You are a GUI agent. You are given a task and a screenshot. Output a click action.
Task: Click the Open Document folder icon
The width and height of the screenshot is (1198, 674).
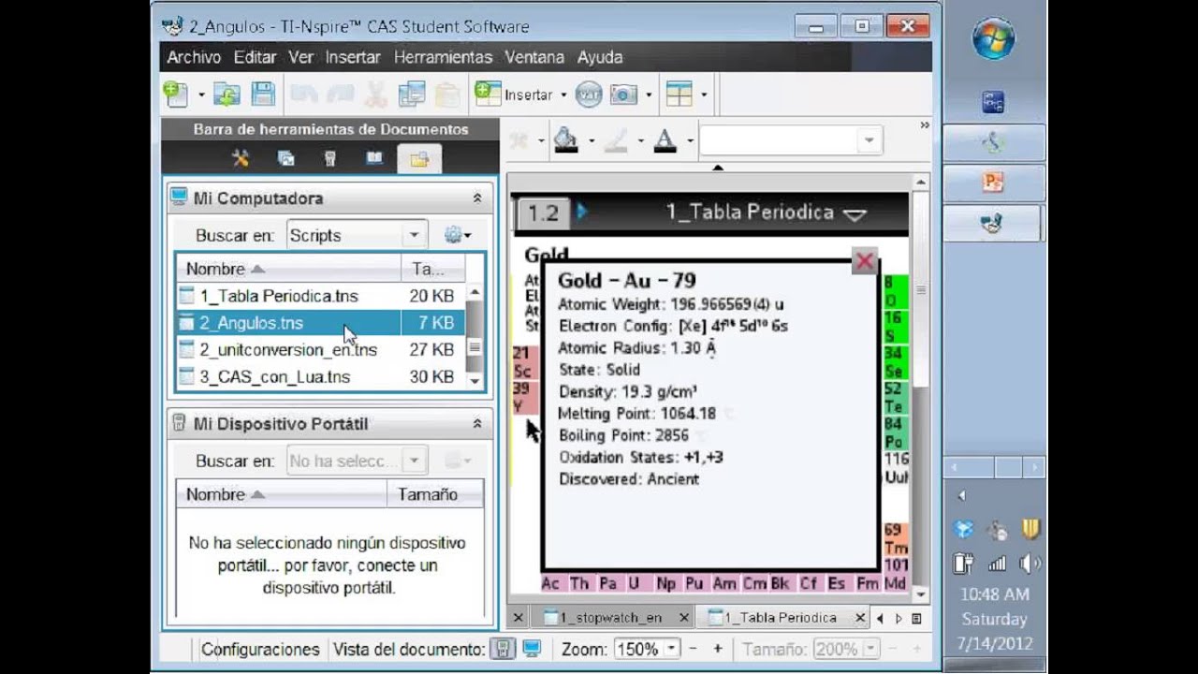pyautogui.click(x=226, y=94)
